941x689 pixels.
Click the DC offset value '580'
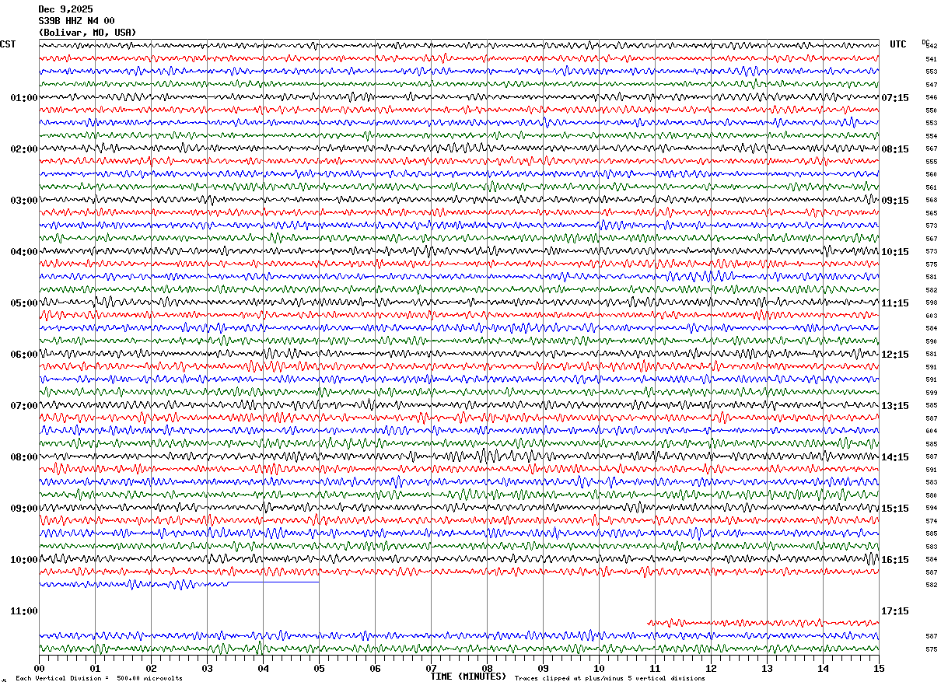coord(931,495)
